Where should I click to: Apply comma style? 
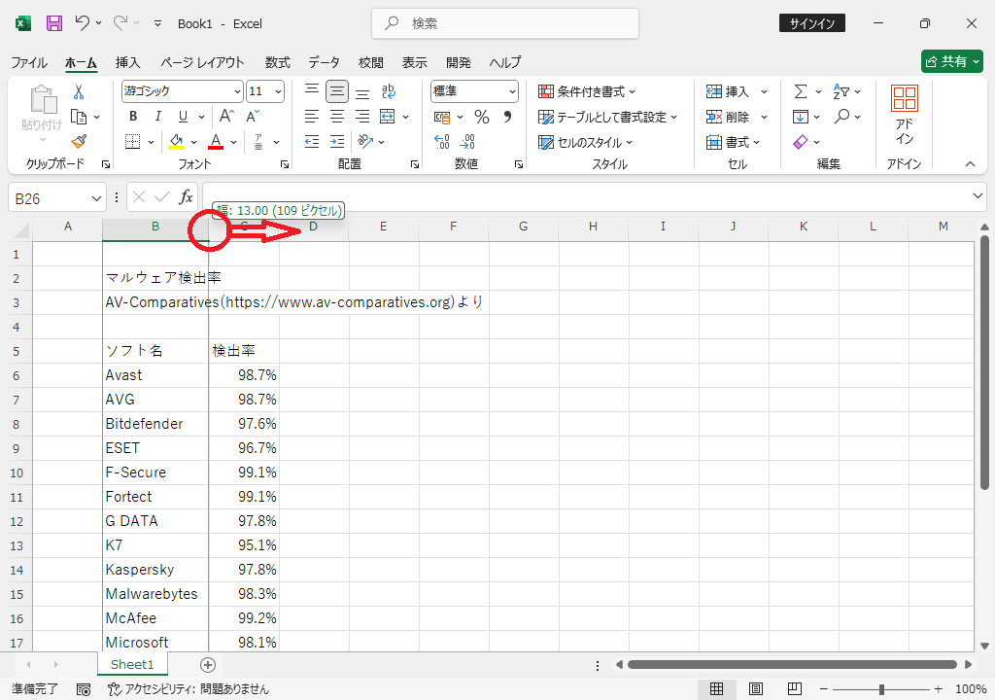coord(507,117)
